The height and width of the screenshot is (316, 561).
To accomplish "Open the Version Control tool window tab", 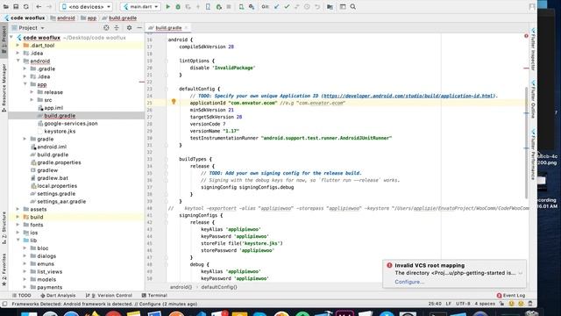I will (x=109, y=295).
